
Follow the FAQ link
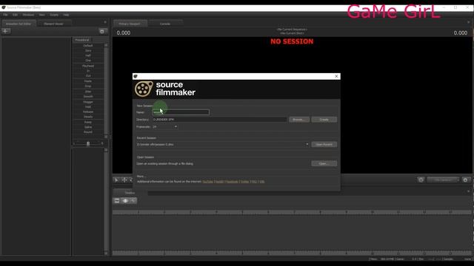point(254,182)
